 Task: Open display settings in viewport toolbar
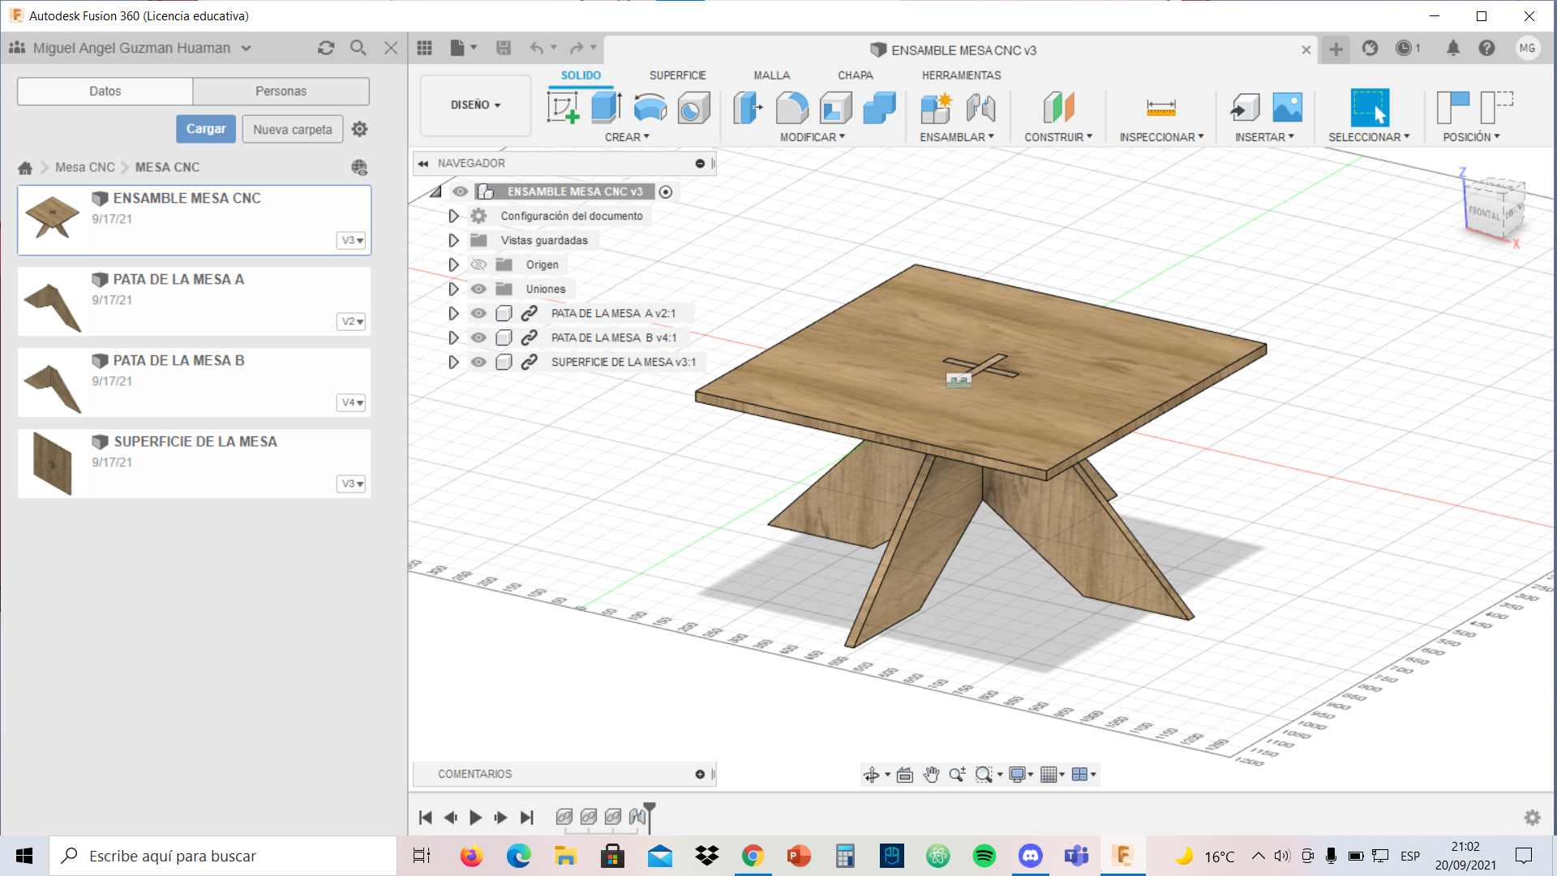point(1019,775)
